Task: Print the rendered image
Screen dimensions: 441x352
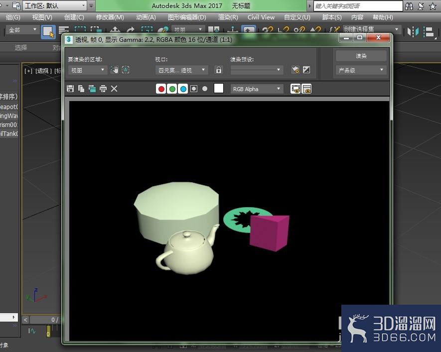Action: [103, 89]
